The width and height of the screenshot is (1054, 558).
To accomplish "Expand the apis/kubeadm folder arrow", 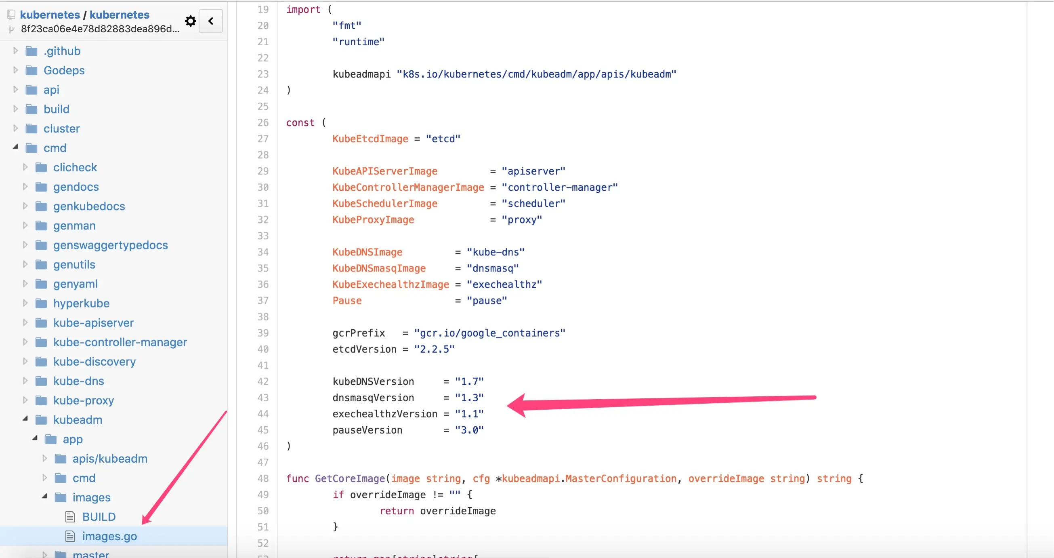I will [x=44, y=459].
